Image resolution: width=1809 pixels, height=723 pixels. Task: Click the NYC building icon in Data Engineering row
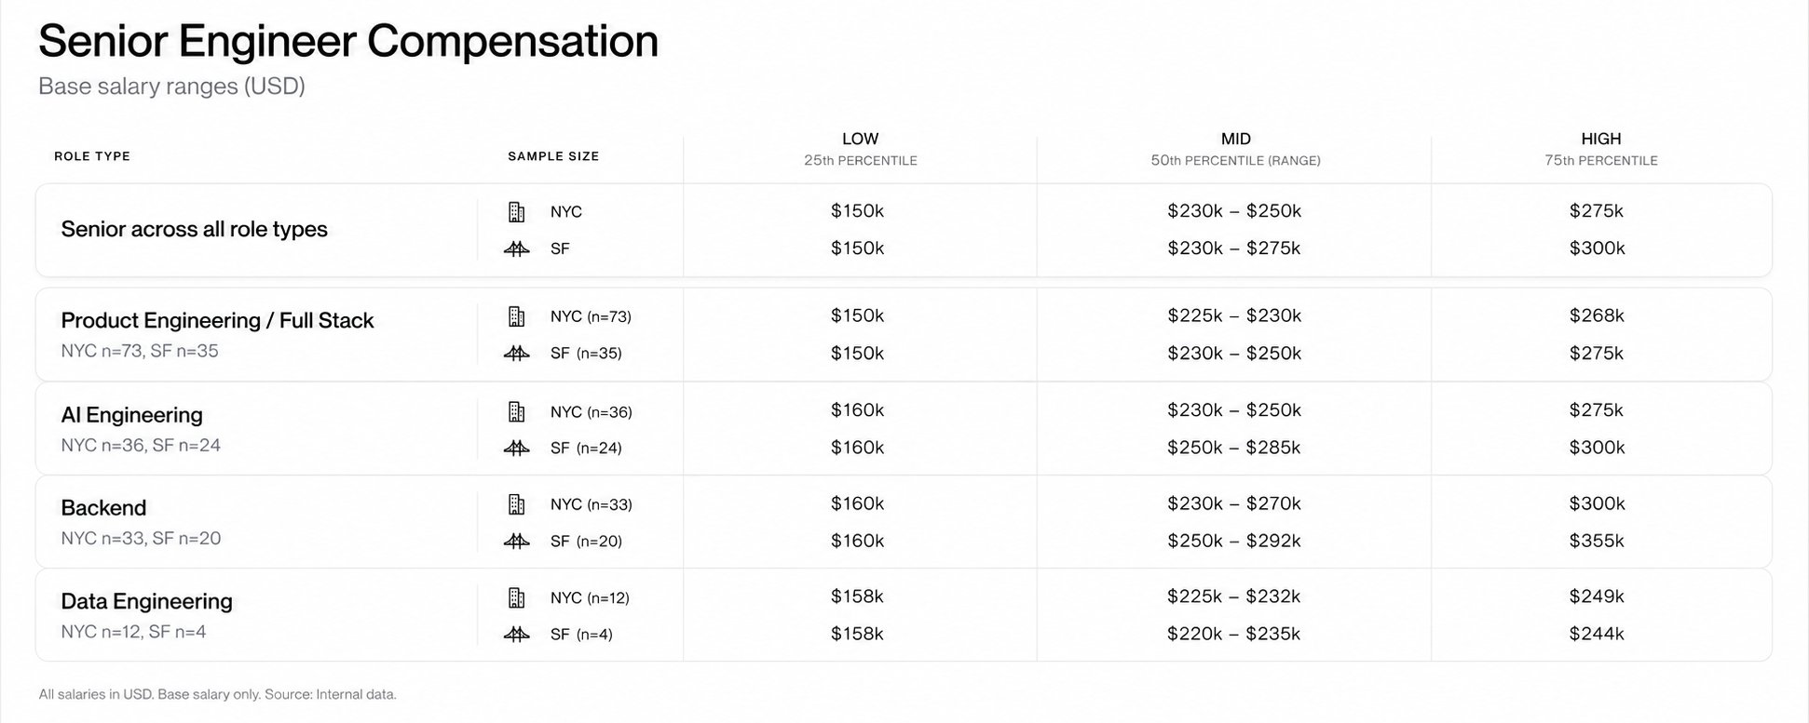click(x=516, y=597)
